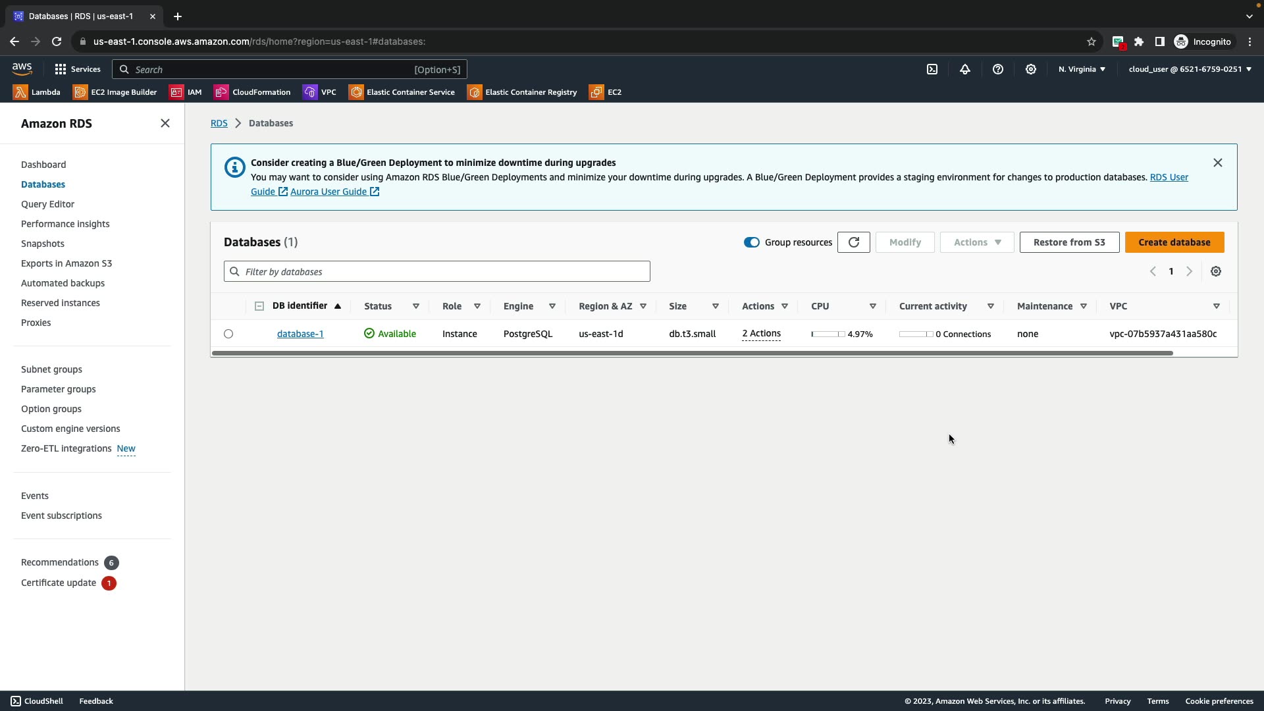This screenshot has height=711, width=1264.
Task: Open the notifications bell icon
Action: pyautogui.click(x=965, y=69)
